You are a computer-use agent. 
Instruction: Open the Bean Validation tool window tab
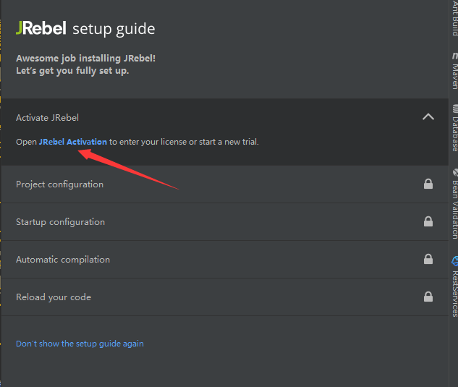455,204
